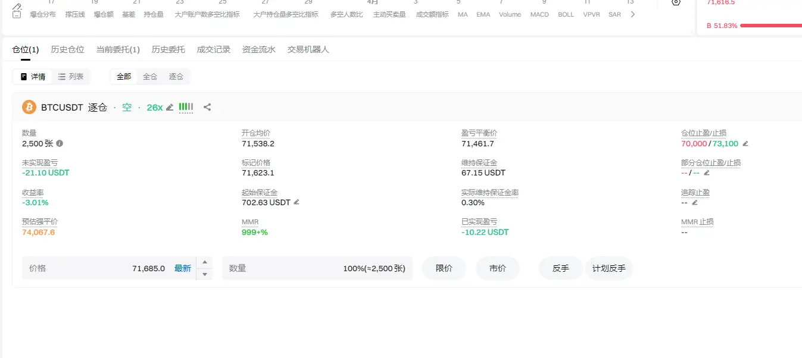
Task: Decrease price with the down stepper arrow
Action: click(204, 274)
